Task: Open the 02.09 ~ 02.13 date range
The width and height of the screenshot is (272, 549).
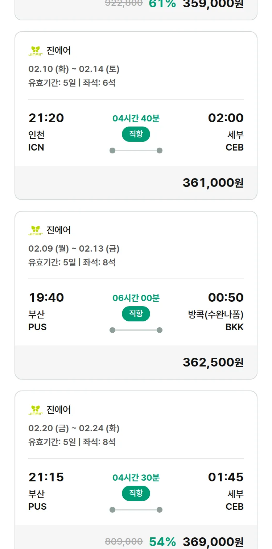Action: tap(74, 249)
